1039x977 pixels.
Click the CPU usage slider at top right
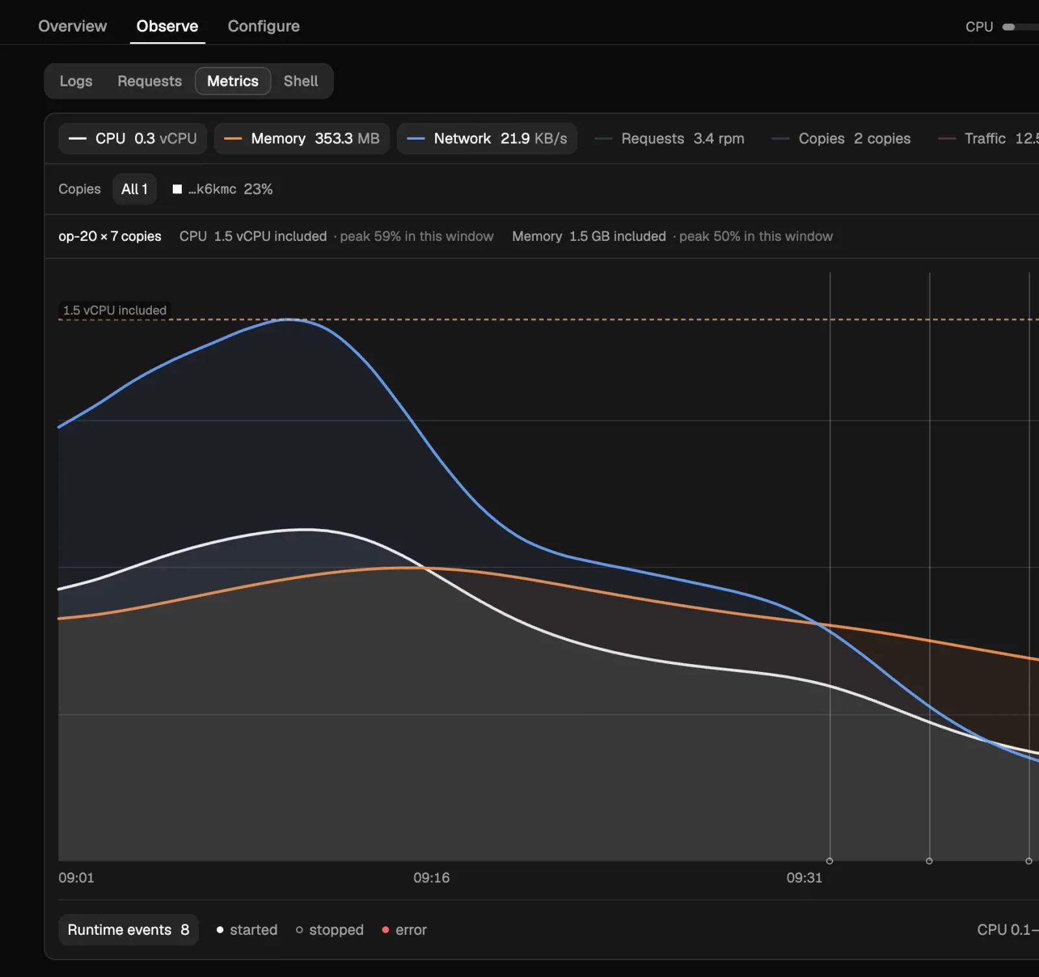(1021, 27)
